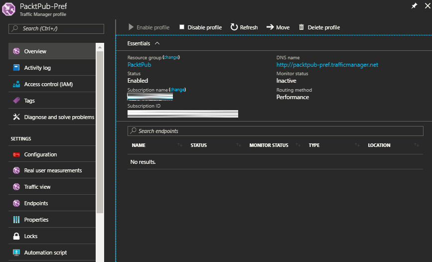This screenshot has width=432, height=262.
Task: Open Access control (IAM) menu item
Action: pos(52,84)
